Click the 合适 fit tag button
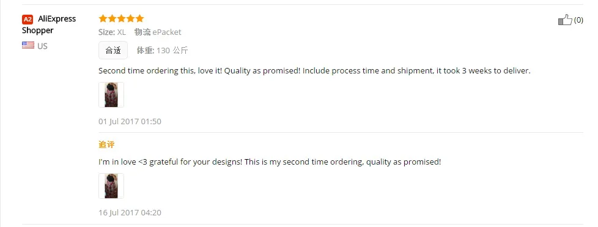 (113, 50)
